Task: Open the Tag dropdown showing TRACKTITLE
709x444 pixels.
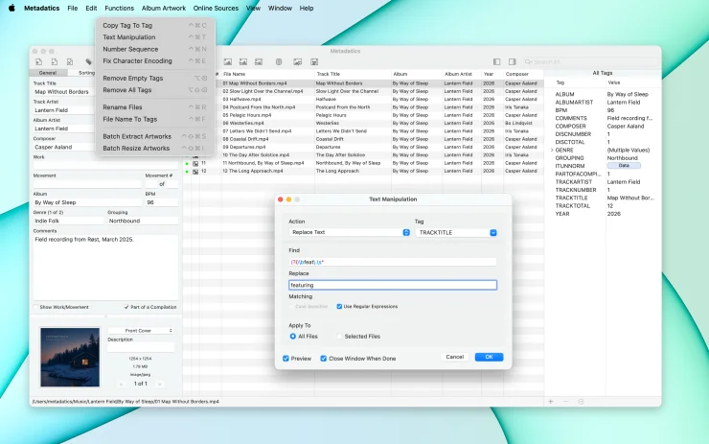Action: (456, 233)
